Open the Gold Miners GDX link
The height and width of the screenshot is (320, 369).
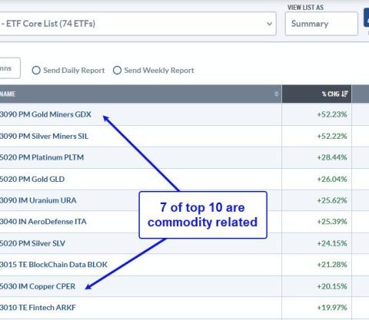pos(45,114)
